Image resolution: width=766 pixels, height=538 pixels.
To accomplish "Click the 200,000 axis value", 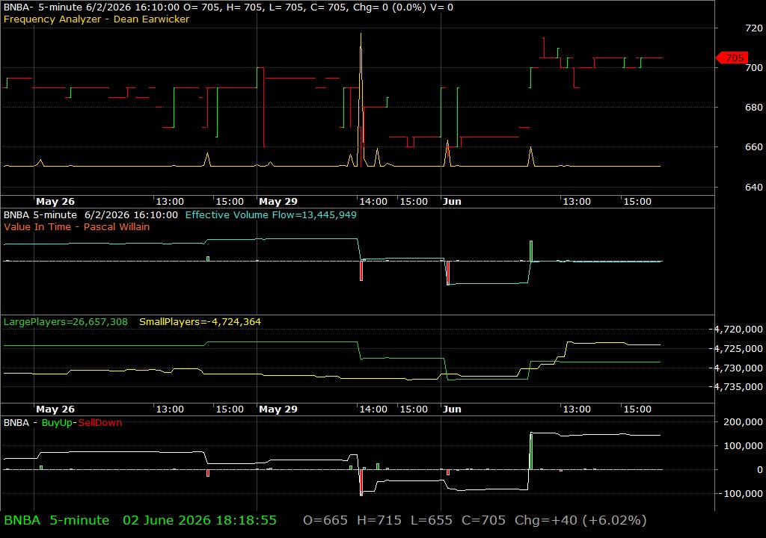I will pos(743,422).
